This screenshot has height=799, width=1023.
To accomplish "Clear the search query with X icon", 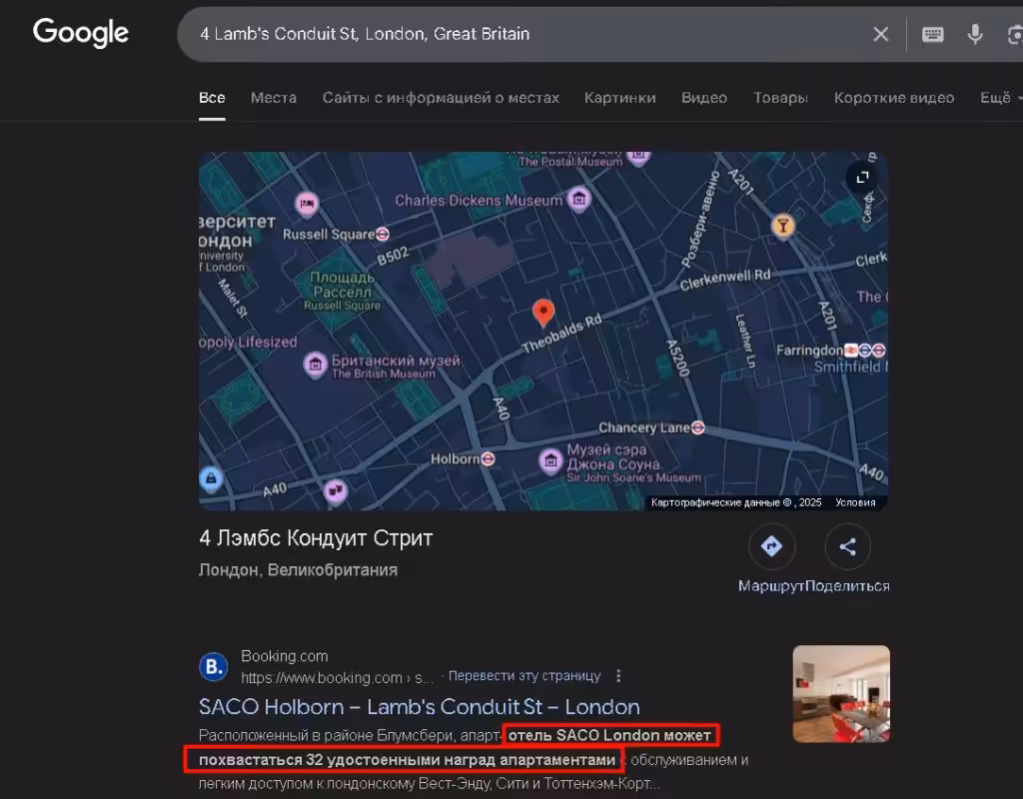I will [x=881, y=34].
